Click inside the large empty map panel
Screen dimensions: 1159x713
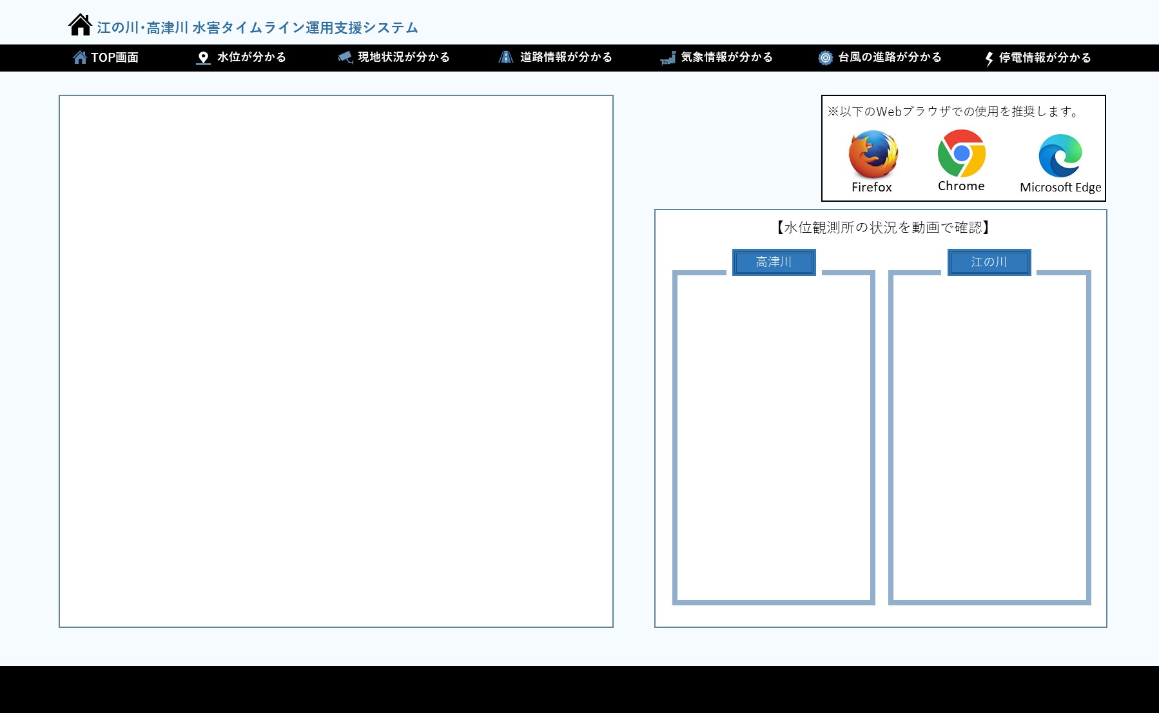click(x=336, y=361)
